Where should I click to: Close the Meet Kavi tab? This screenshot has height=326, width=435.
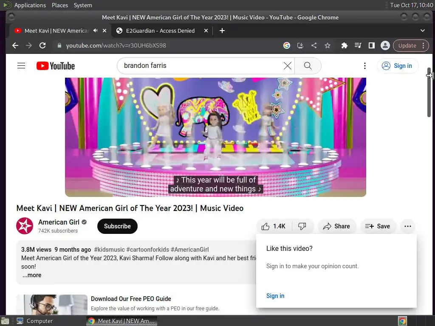(x=105, y=31)
